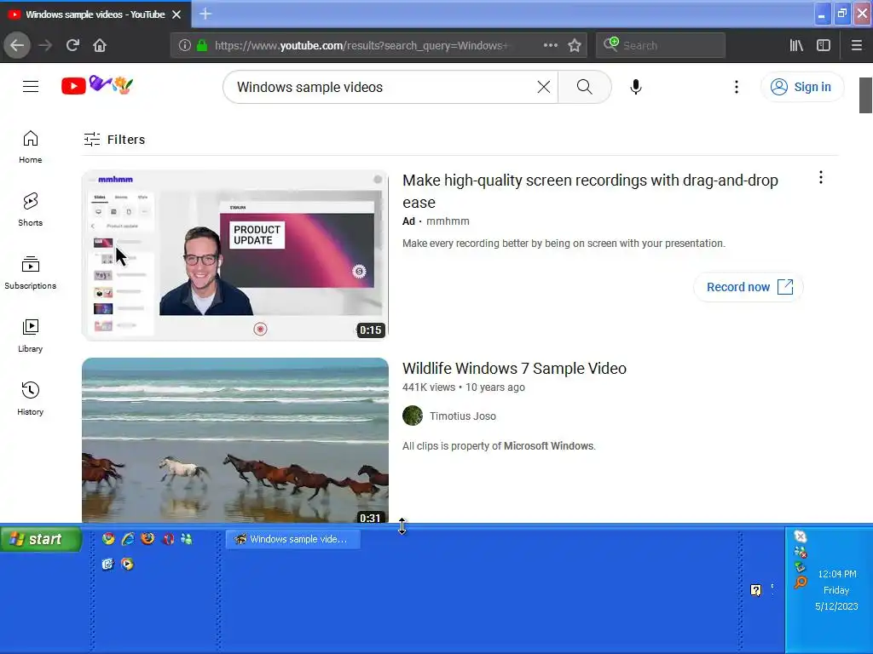Viewport: 873px width, 654px height.
Task: Open ad title about screen recordings
Action: (590, 192)
